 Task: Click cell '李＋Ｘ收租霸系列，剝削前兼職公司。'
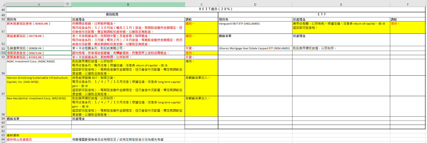point(128,48)
